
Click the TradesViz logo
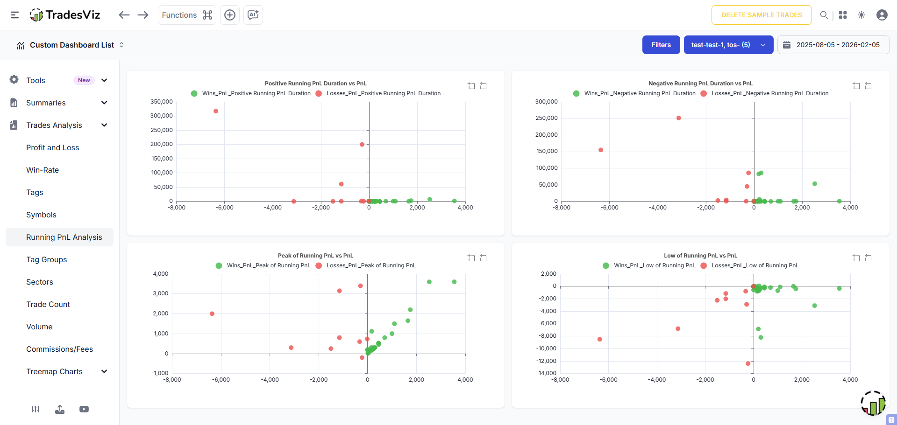pos(65,15)
